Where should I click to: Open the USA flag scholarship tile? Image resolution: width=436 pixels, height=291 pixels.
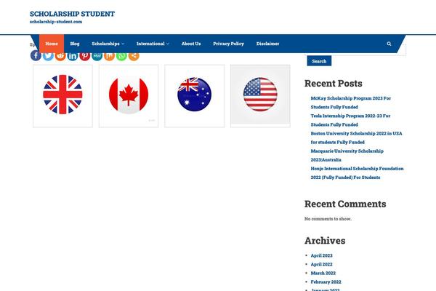tap(260, 96)
